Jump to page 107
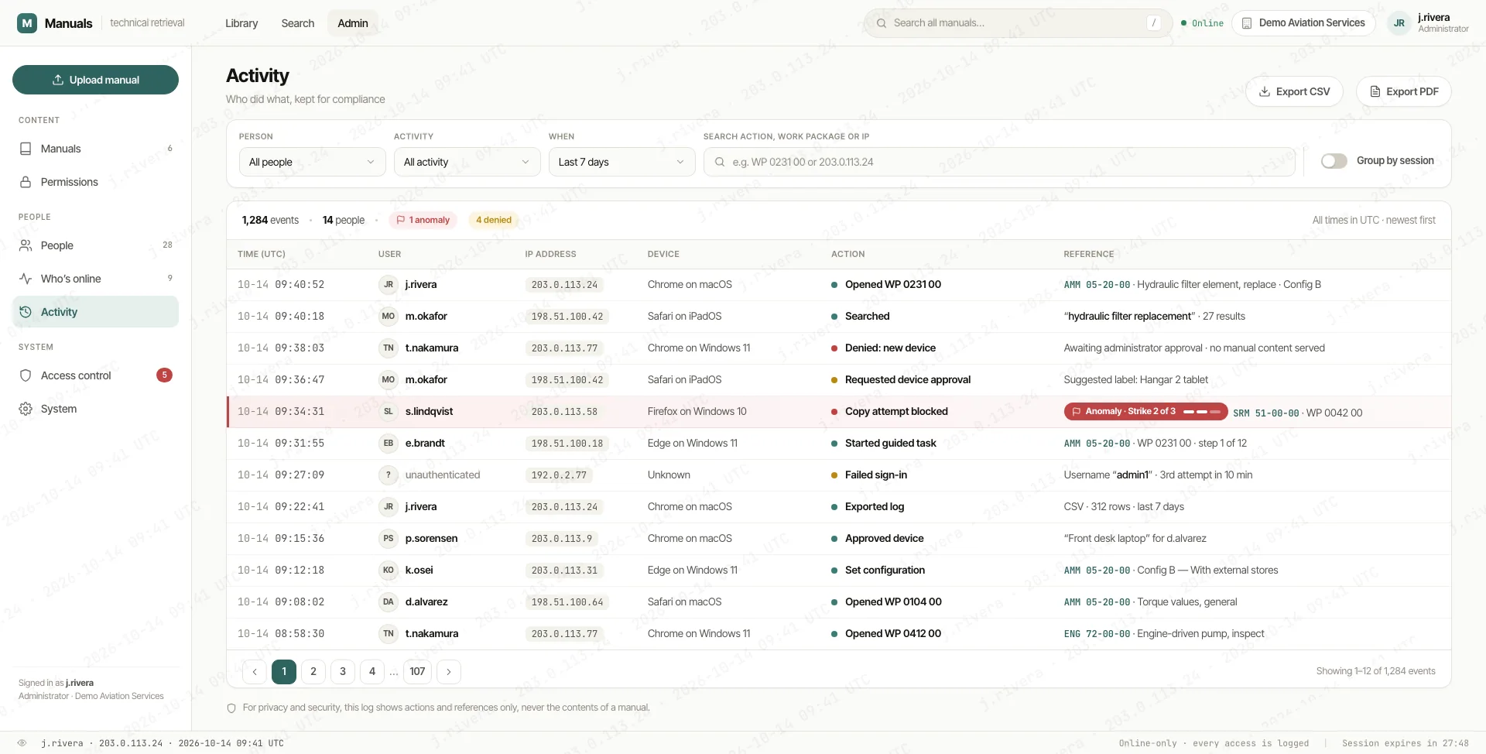The height and width of the screenshot is (754, 1486). [418, 672]
